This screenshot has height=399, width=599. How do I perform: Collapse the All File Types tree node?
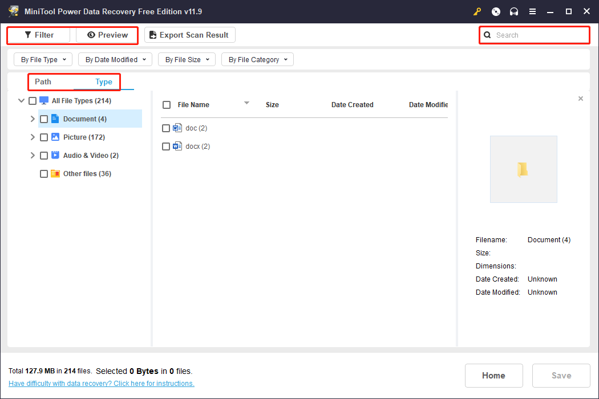click(x=22, y=101)
